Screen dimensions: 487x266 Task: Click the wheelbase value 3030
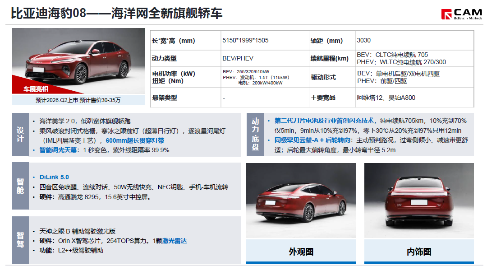pos(364,40)
